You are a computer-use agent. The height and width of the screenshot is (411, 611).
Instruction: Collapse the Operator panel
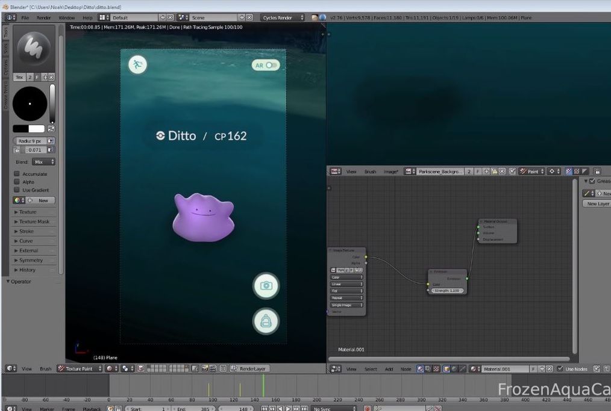coord(18,282)
